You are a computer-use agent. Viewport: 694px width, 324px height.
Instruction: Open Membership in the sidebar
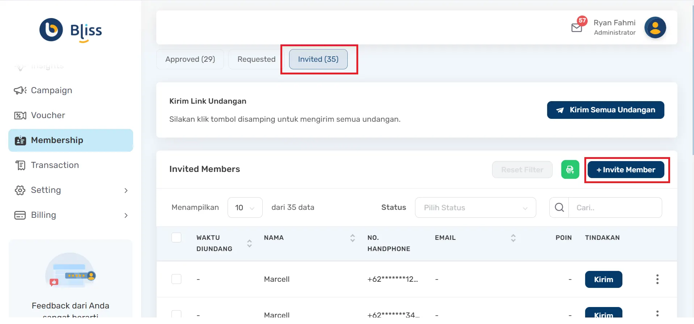tap(71, 140)
